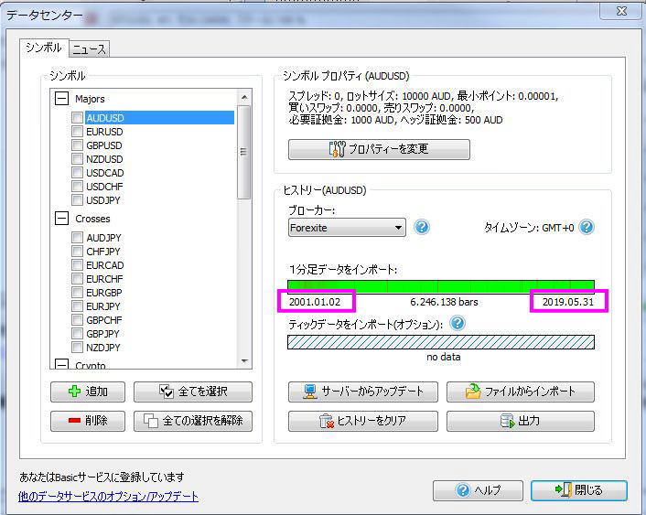Check the USDJPY checkbox
This screenshot has height=515, width=646.
click(77, 199)
